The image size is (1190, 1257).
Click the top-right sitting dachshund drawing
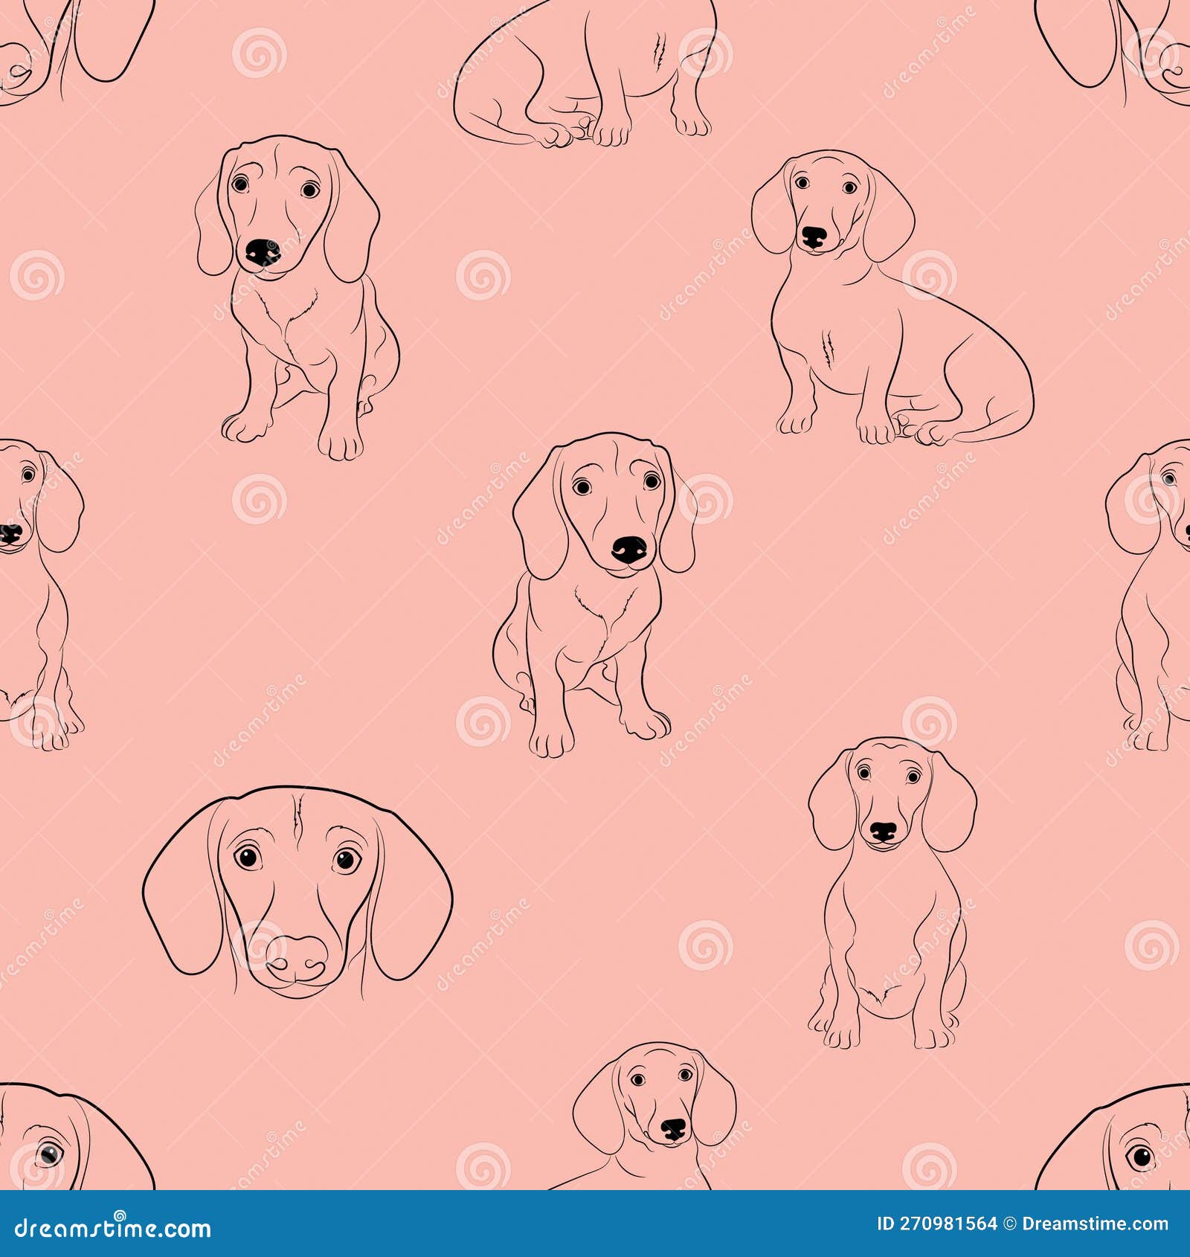tap(878, 298)
